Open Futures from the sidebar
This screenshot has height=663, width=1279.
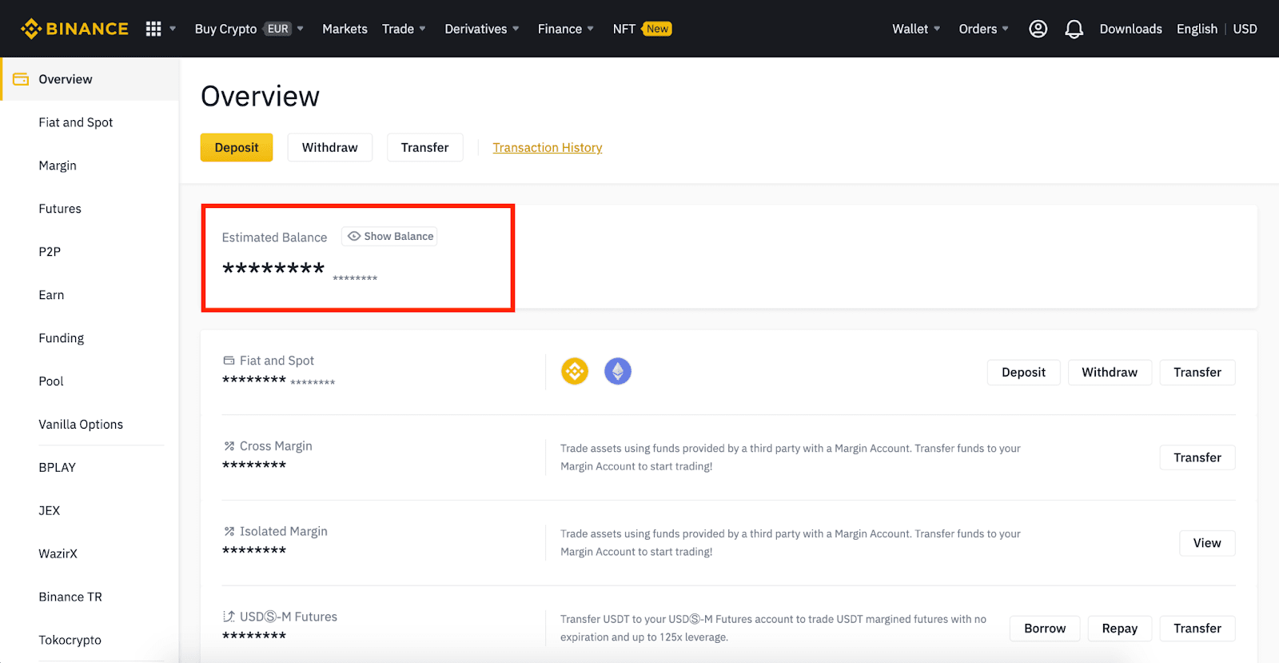(x=60, y=209)
